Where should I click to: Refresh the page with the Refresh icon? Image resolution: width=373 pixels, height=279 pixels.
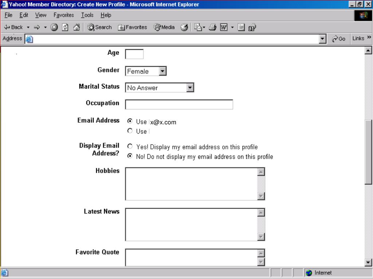click(65, 27)
